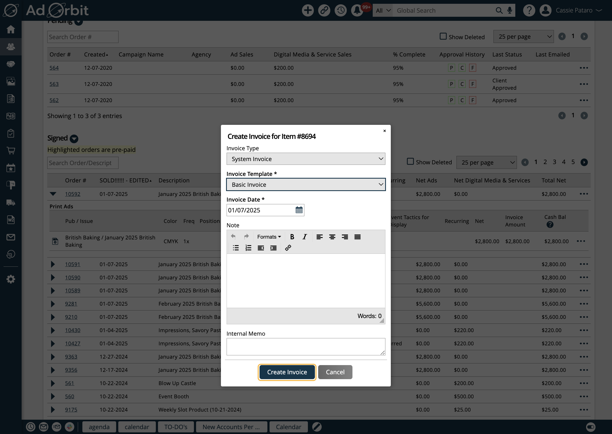Open notifications via the bell icon

pyautogui.click(x=357, y=10)
